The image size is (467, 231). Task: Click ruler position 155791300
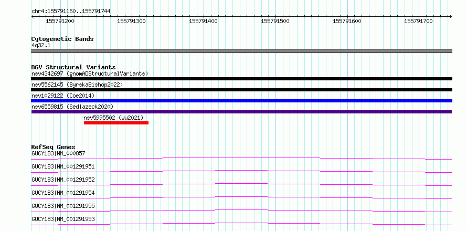click(x=132, y=21)
